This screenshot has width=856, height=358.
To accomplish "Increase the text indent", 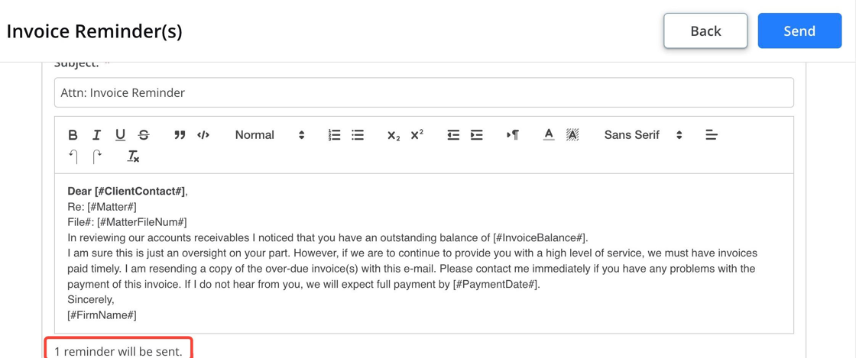I will 477,135.
